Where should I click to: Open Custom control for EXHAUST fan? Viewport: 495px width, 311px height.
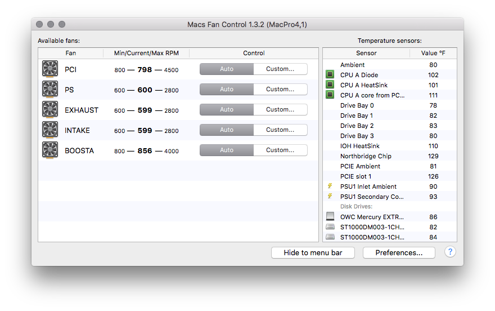click(280, 109)
